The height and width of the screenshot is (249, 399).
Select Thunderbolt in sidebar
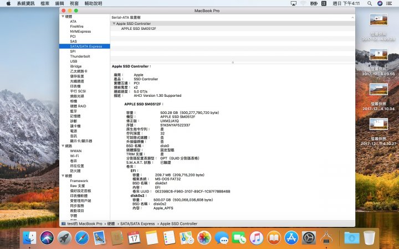(80, 56)
